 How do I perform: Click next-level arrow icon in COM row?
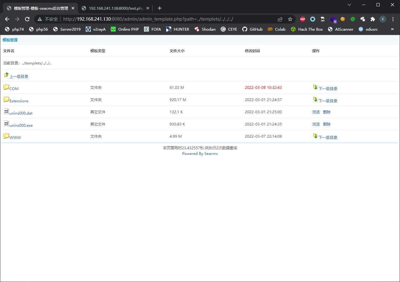pyautogui.click(x=315, y=87)
